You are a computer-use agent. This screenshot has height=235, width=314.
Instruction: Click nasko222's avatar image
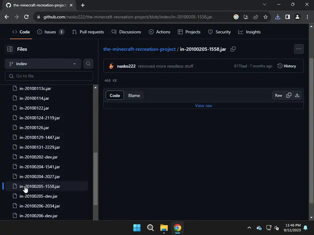click(111, 66)
